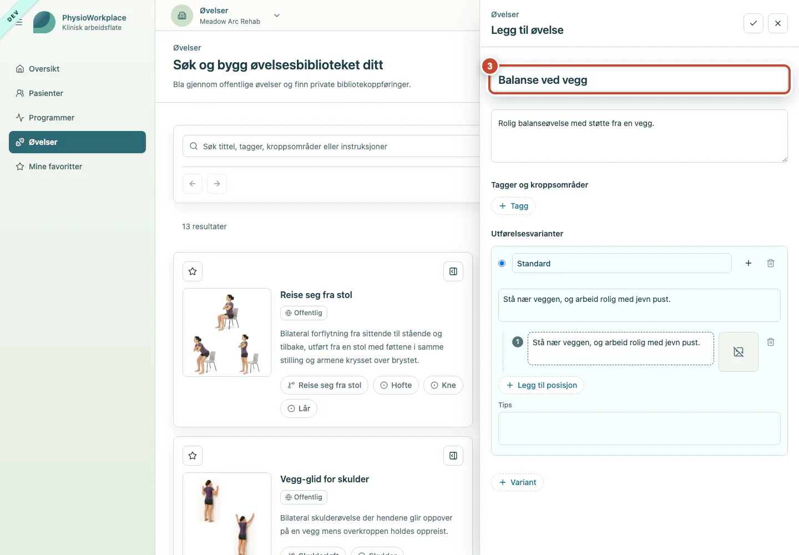Focus the exercise search field
This screenshot has height=555, width=799.
333,147
